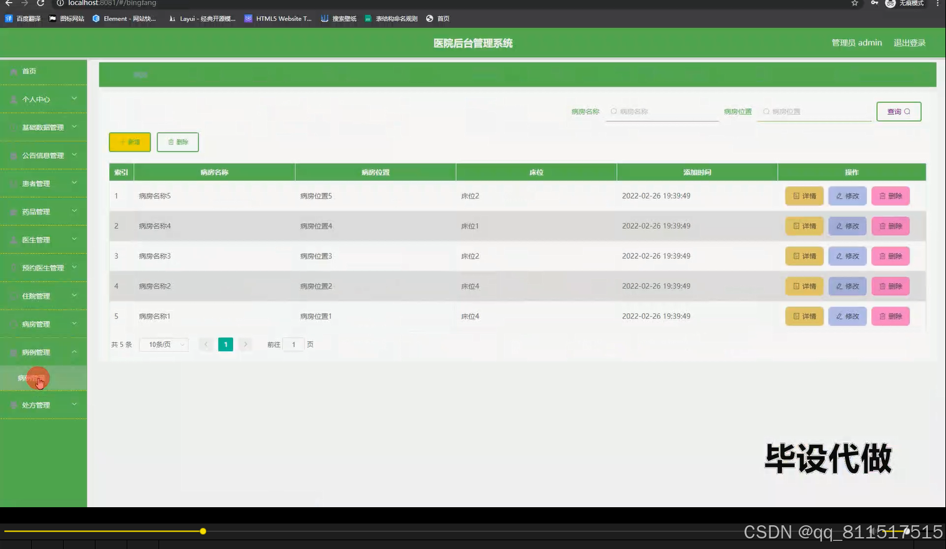Open the 首页 bookmark in bookmarks bar
This screenshot has height=549, width=946.
click(438, 19)
